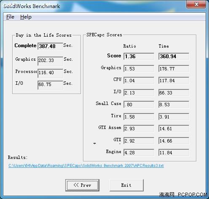Click the Tire time field 3.91
209x199 pixels.
(x=174, y=117)
